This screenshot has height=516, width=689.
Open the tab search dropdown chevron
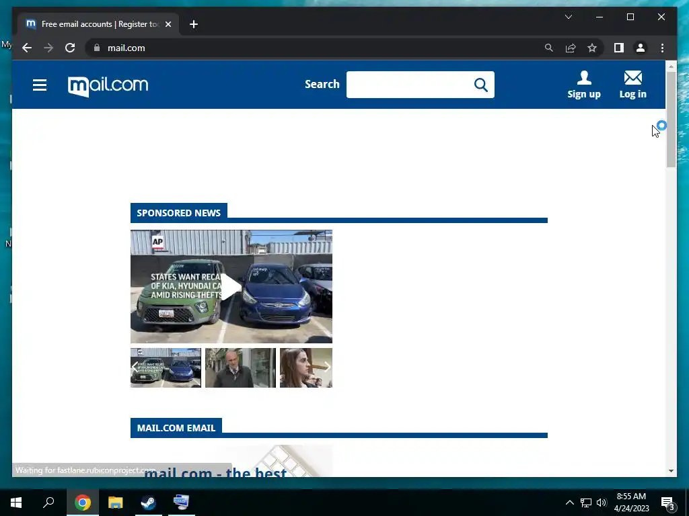click(x=568, y=17)
